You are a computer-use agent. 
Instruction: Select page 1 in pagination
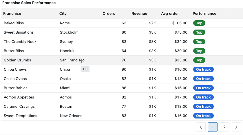(x=213, y=127)
